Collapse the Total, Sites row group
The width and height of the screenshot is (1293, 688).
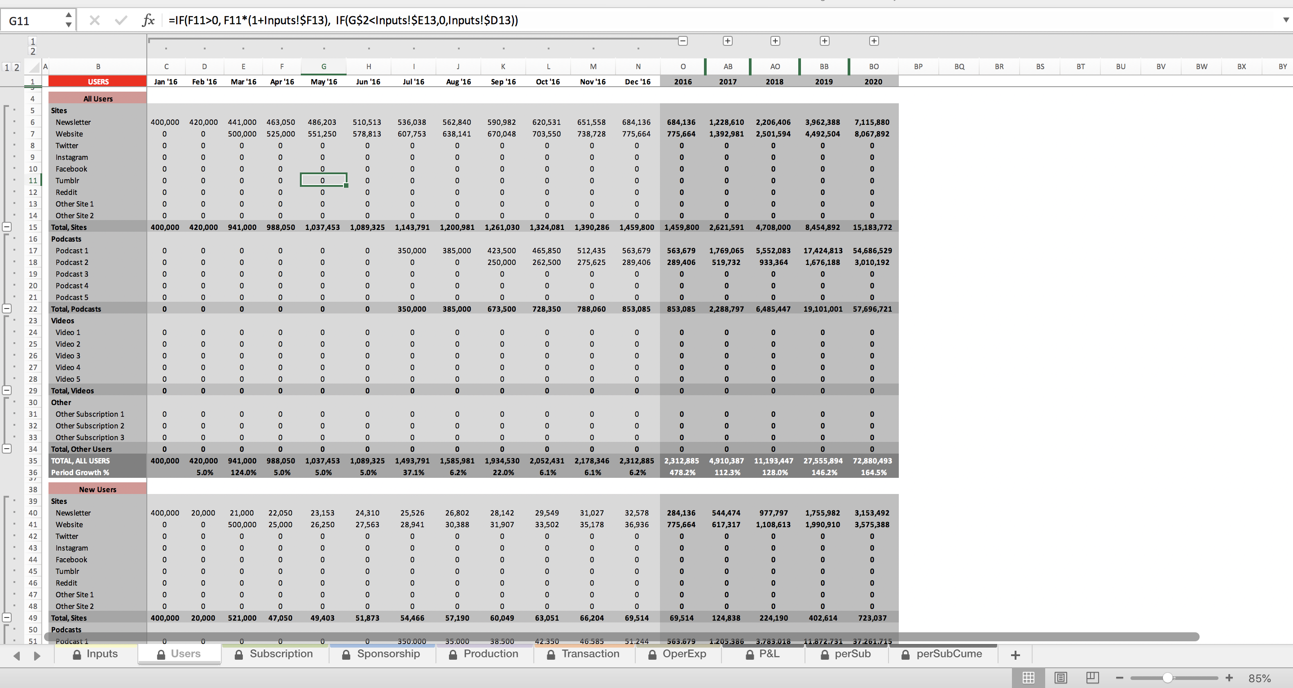tap(7, 227)
